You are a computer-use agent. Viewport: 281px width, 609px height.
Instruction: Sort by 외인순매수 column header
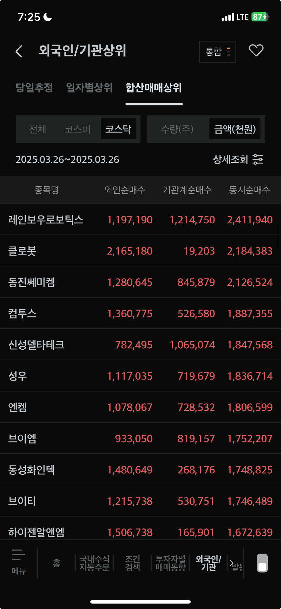pos(125,190)
